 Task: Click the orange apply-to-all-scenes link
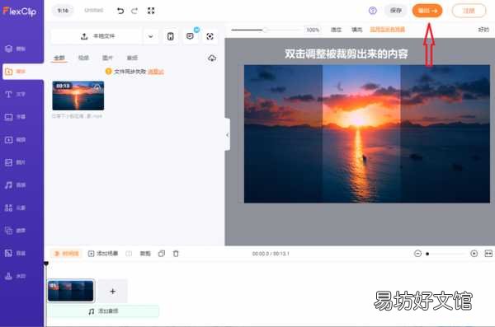click(x=388, y=30)
